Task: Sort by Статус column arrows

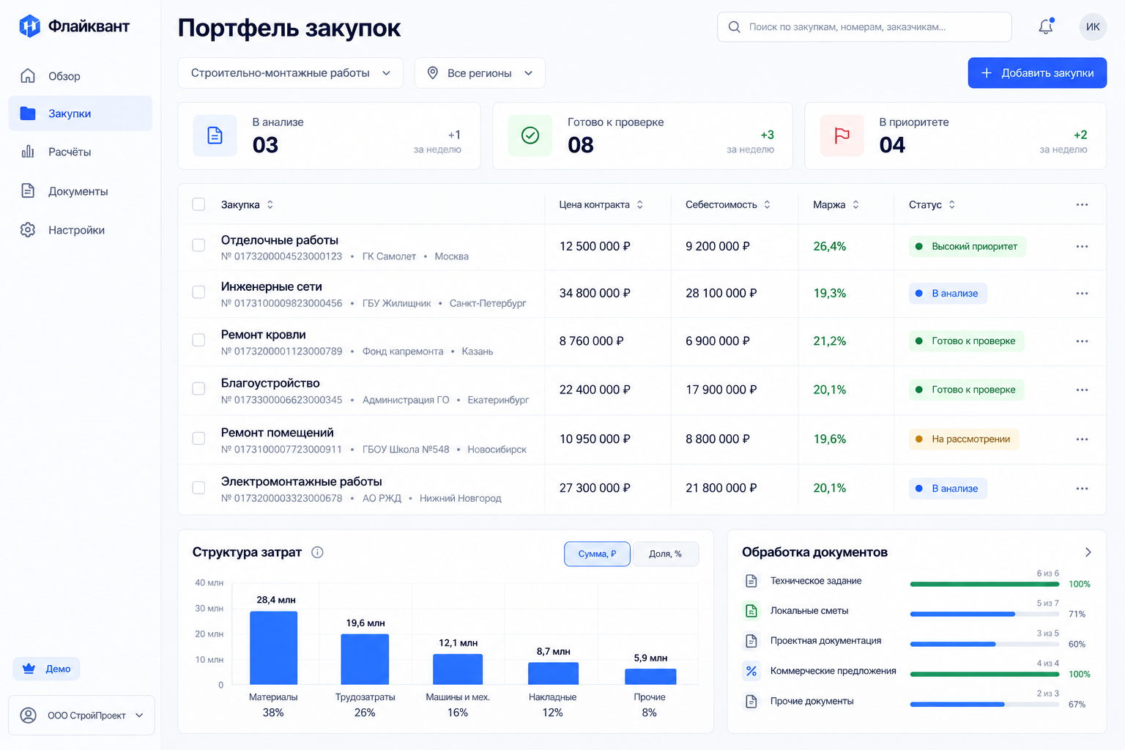Action: coord(951,205)
